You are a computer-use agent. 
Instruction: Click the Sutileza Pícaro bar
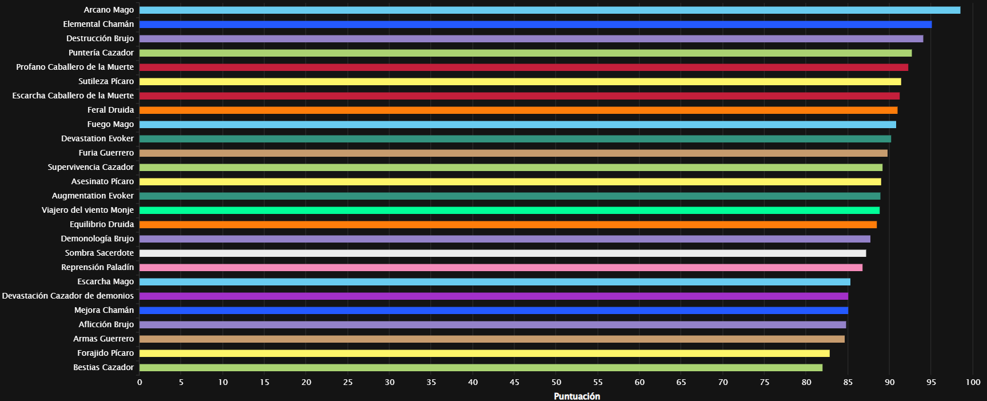(520, 82)
